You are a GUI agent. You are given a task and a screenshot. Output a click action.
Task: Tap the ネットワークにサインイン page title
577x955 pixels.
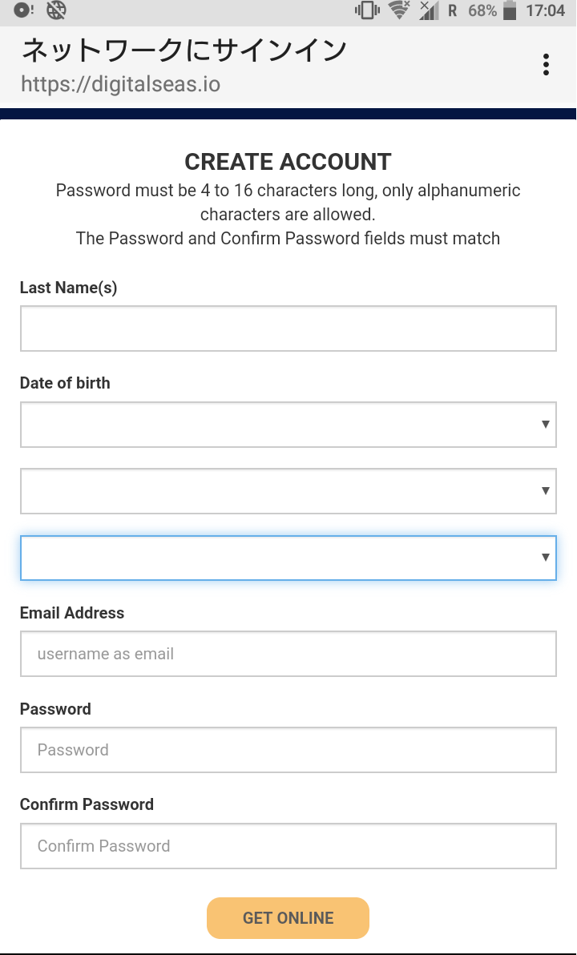(x=184, y=50)
